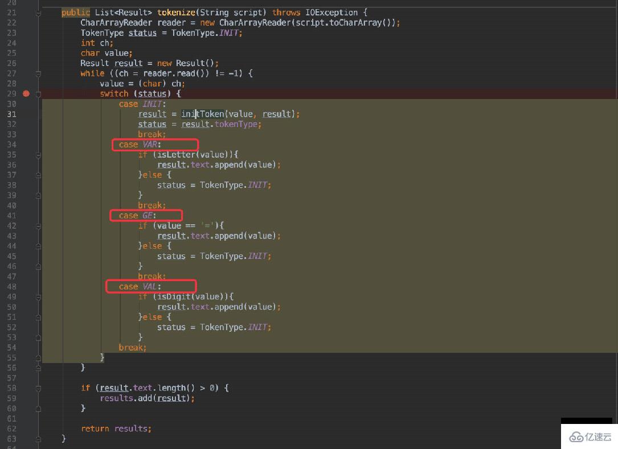Click CharArrayReader type on line 22

pyautogui.click(x=116, y=23)
